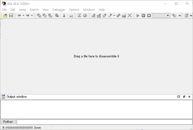The width and height of the screenshot is (193, 130).
Task: Click the Open file icon
Action: 5,16
